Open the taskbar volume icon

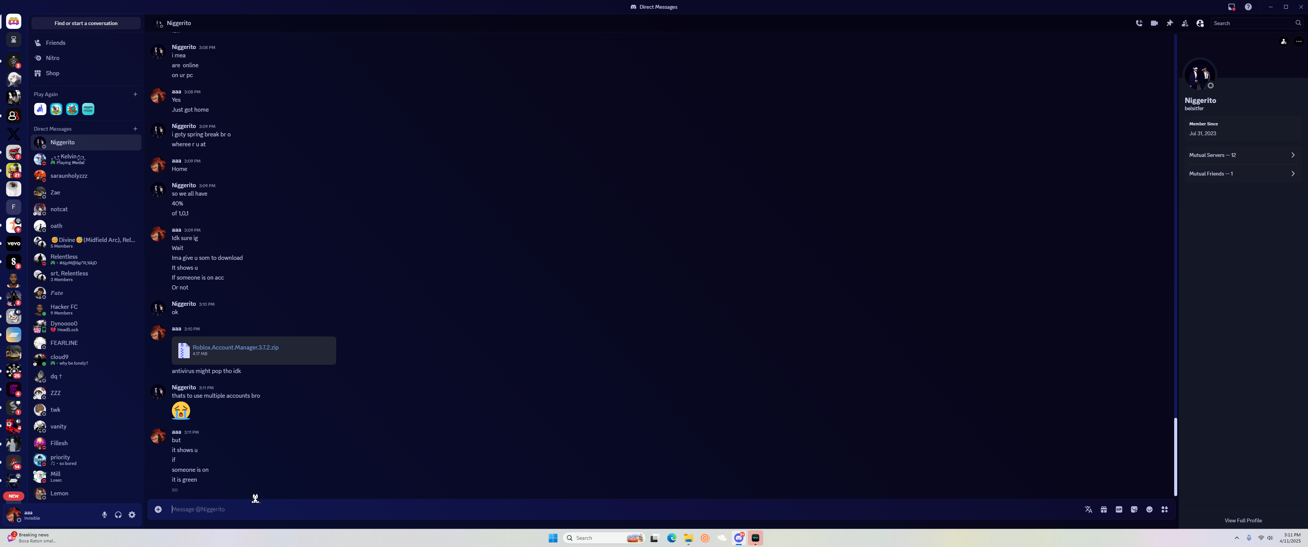pos(1270,538)
